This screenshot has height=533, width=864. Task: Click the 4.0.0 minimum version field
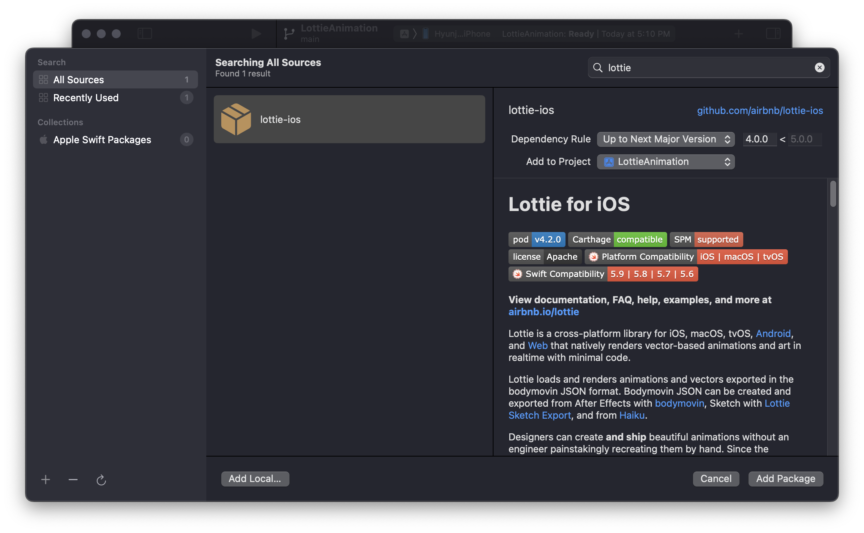pyautogui.click(x=759, y=139)
